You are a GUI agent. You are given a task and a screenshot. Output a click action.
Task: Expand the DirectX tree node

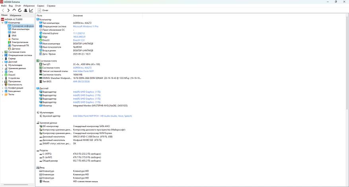(x=2, y=75)
